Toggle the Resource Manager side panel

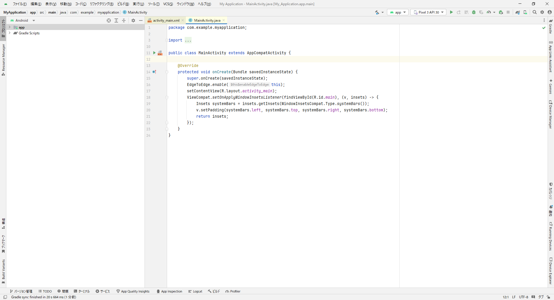coord(3,60)
